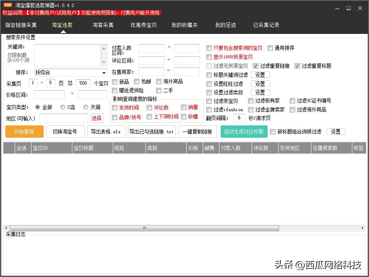This screenshot has height=277, width=369.
Task: Minimize the application window
Action: [337, 8]
